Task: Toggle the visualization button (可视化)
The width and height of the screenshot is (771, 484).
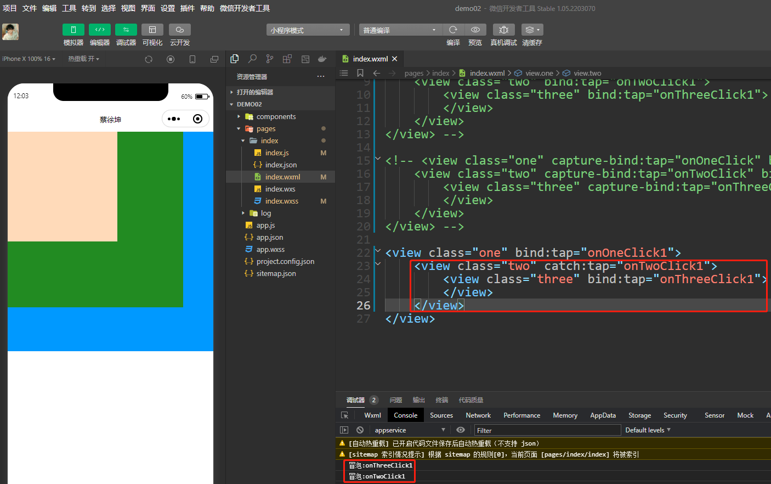Action: click(152, 30)
